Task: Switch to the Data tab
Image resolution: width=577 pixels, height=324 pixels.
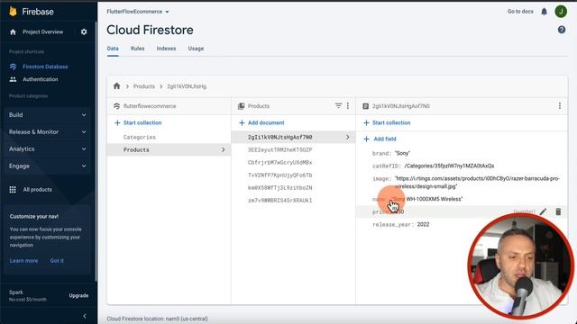Action: pyautogui.click(x=113, y=49)
